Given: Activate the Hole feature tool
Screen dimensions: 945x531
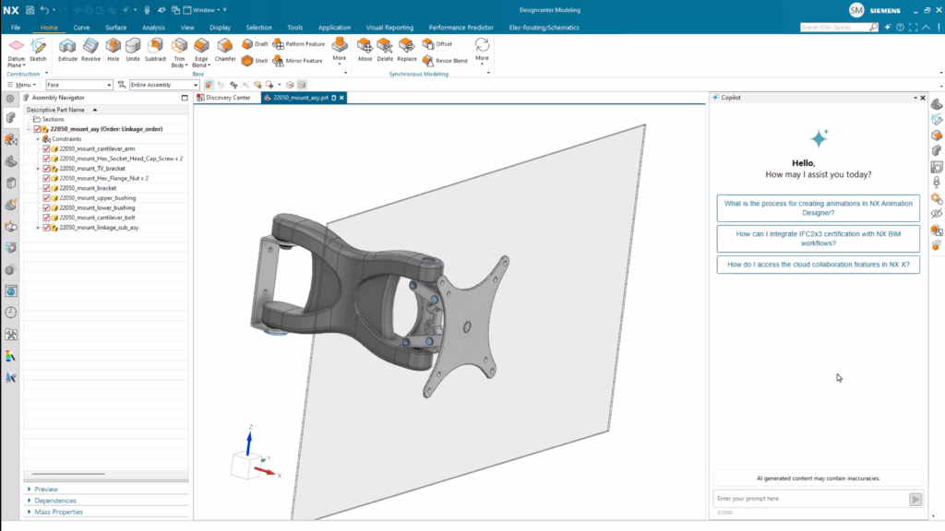Looking at the screenshot, I should tap(113, 49).
